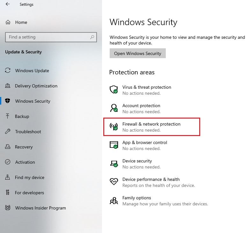Click the back arrow icon
Viewport: 249px width, 233px height.
tap(7, 4)
